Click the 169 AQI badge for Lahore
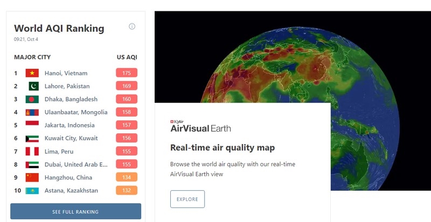 pos(127,86)
